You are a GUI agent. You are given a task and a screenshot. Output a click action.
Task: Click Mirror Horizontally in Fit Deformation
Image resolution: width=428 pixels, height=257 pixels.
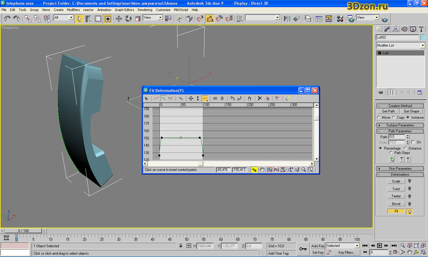coord(215,99)
